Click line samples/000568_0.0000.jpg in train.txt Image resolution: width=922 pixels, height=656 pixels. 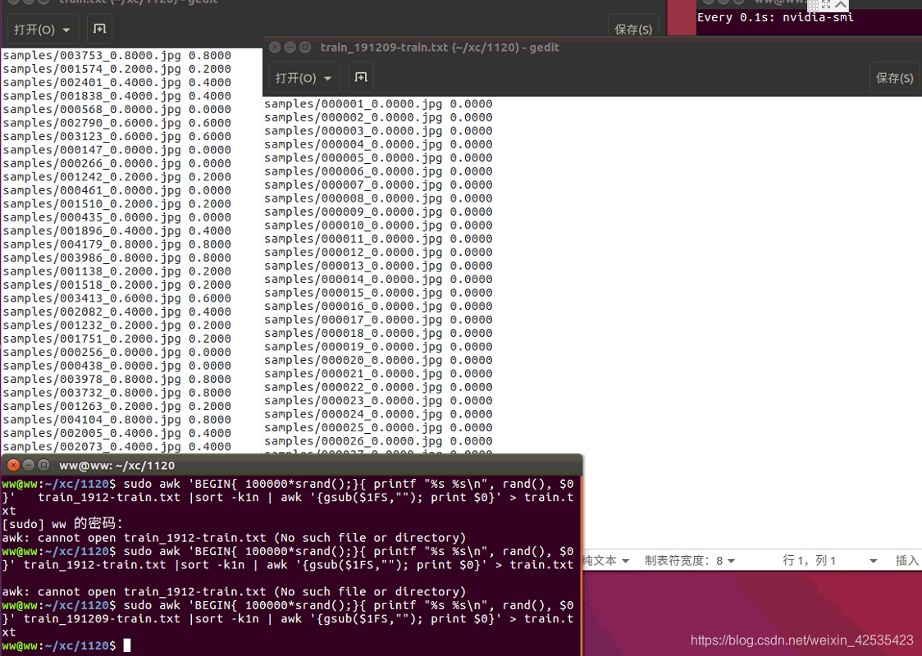point(117,110)
